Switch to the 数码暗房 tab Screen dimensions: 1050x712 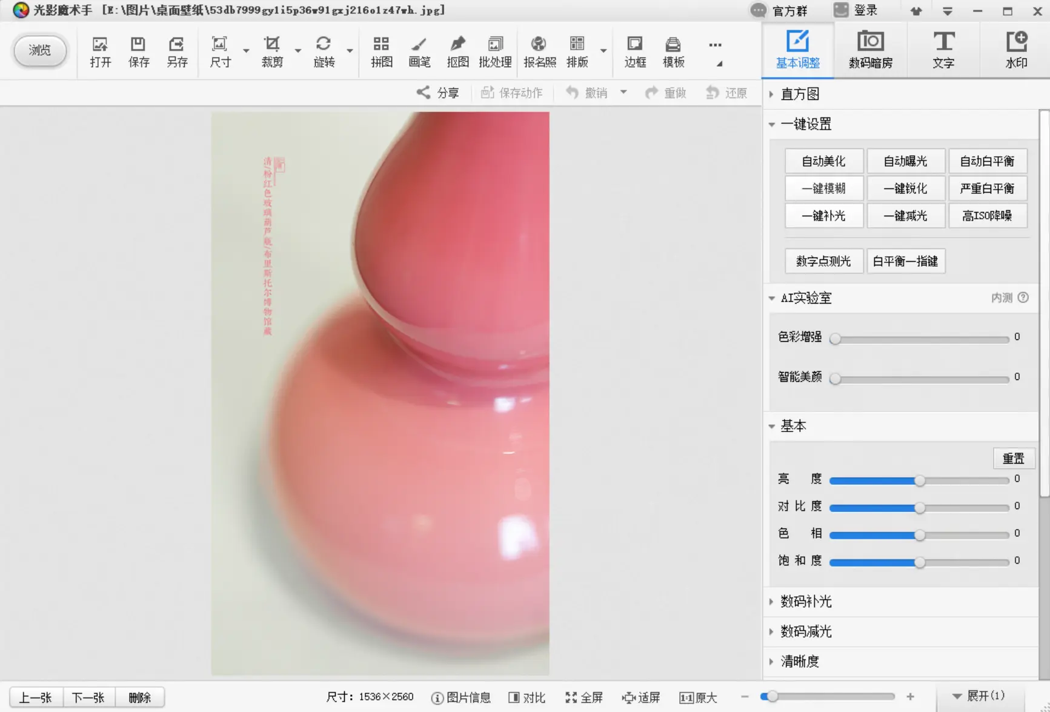tap(870, 50)
